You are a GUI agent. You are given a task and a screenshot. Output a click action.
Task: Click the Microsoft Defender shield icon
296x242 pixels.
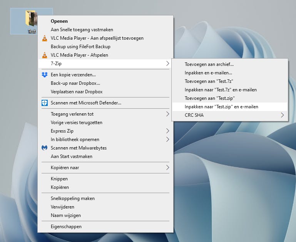coord(45,103)
